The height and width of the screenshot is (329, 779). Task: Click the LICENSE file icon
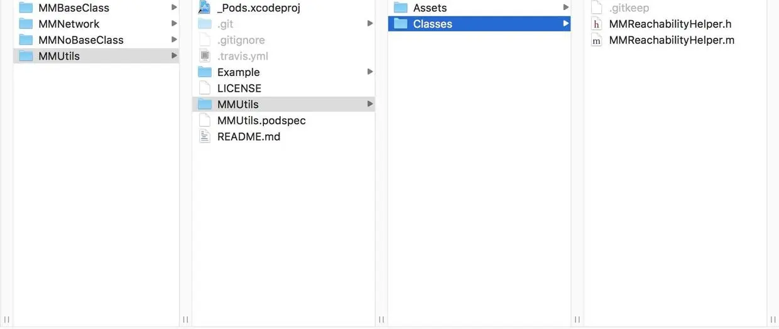tap(205, 88)
